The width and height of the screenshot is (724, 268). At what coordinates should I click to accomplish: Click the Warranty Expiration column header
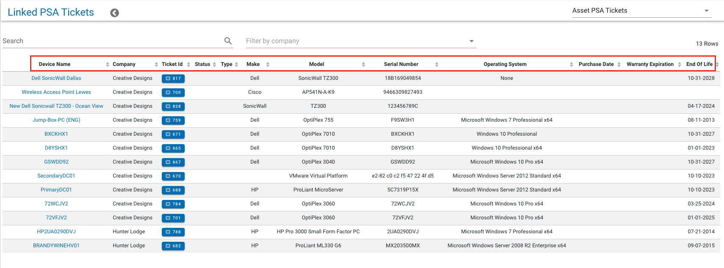[650, 64]
